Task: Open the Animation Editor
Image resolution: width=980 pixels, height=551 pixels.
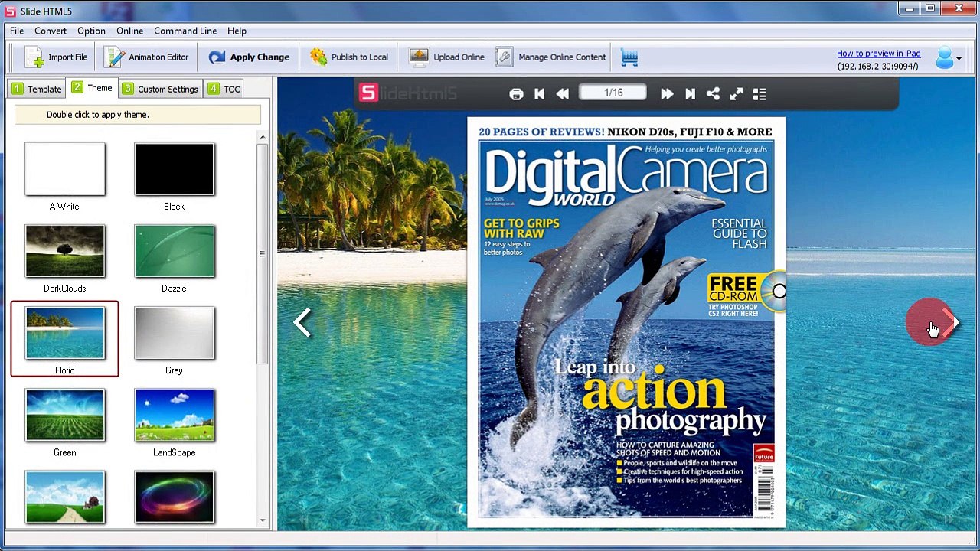Action: tap(146, 57)
